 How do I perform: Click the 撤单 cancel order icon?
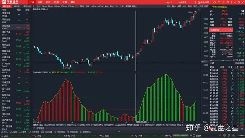point(23,132)
